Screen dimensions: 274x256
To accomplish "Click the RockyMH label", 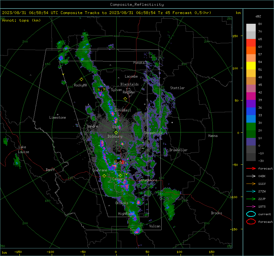I will point(80,85).
